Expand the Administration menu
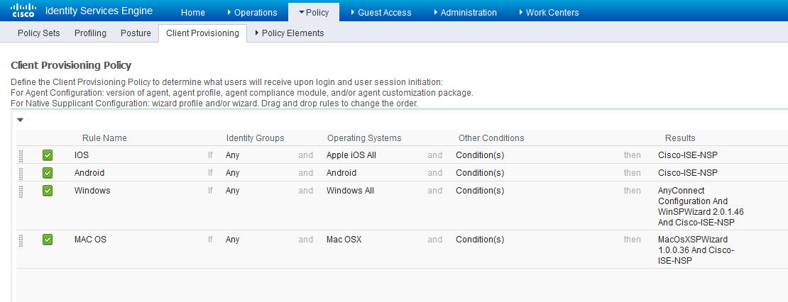 click(x=465, y=13)
